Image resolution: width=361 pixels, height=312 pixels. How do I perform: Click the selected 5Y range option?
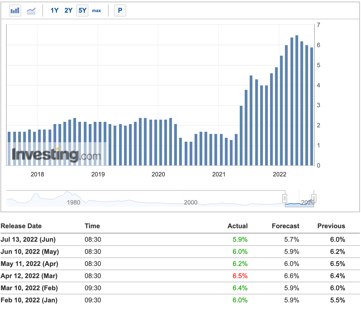pyautogui.click(x=82, y=10)
